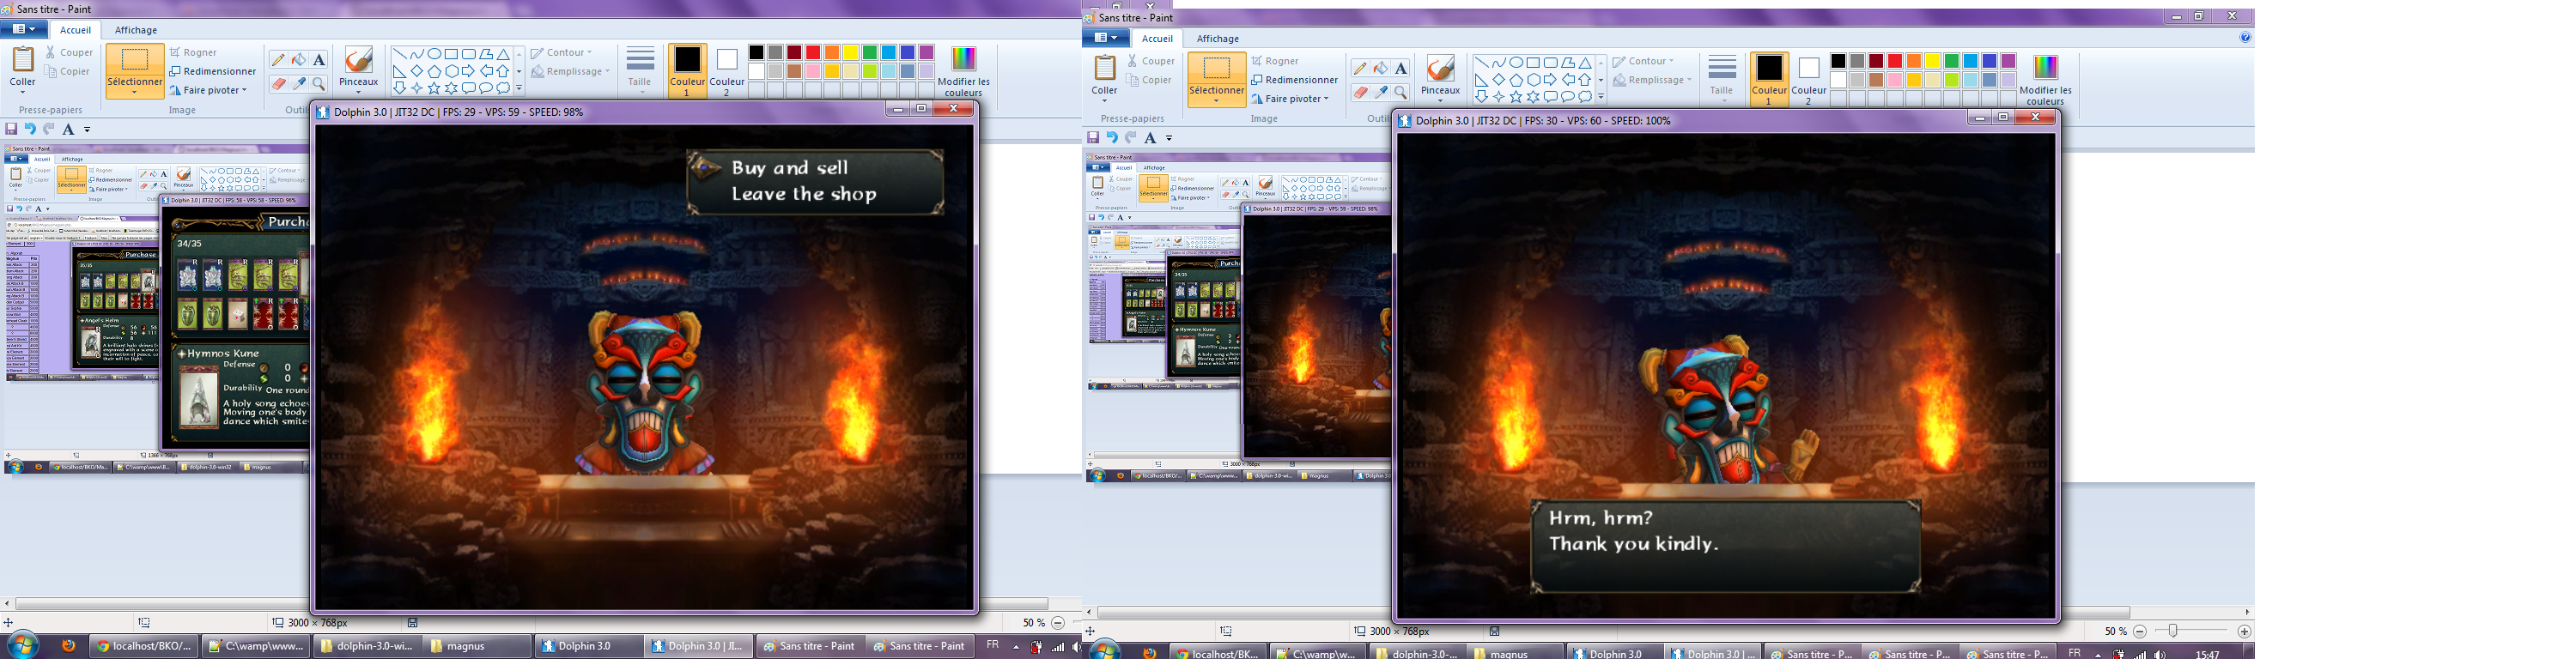Image resolution: width=2576 pixels, height=659 pixels.
Task: Choose the Text tool in left Paint ribbon
Action: 319,60
